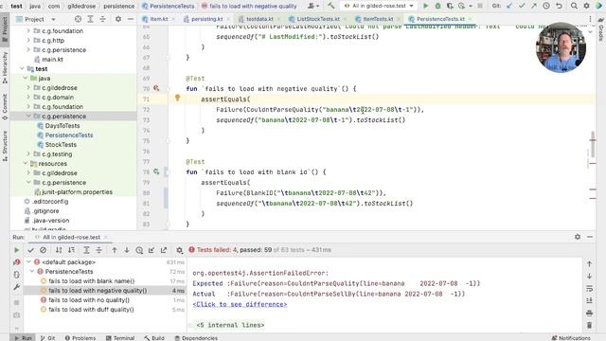Collapse PersistenceTests results node
This screenshot has width=606, height=341.
point(32,272)
